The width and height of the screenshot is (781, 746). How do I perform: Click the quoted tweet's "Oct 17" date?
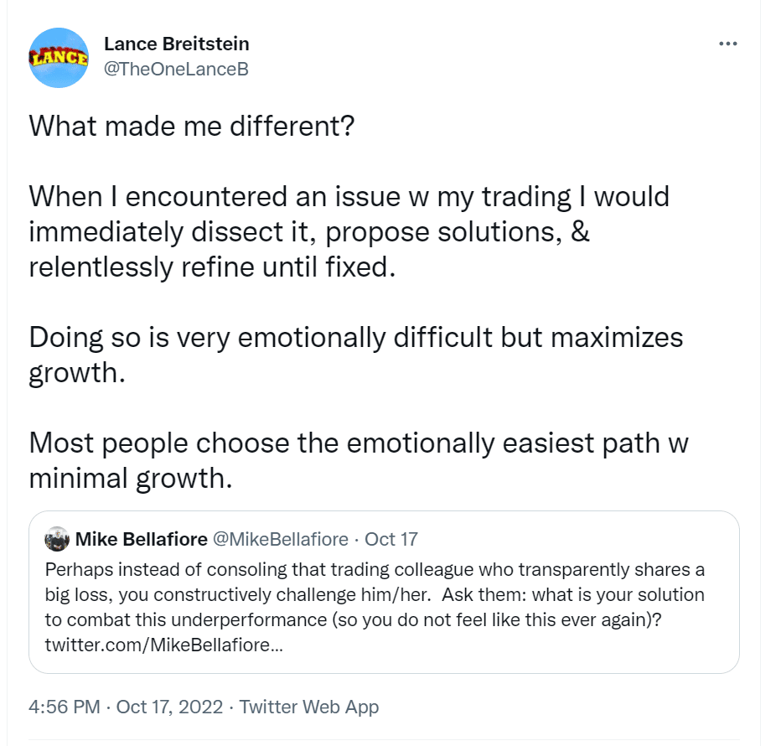click(390, 539)
